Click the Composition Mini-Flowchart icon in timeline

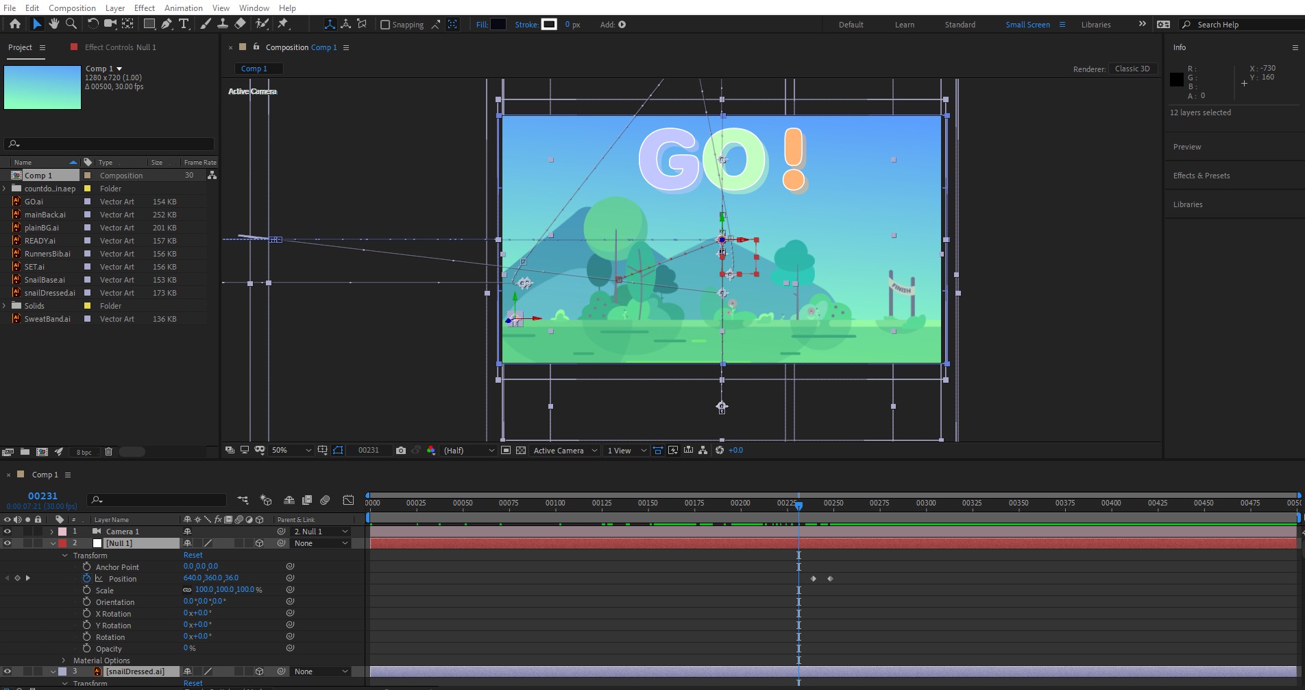tap(243, 500)
